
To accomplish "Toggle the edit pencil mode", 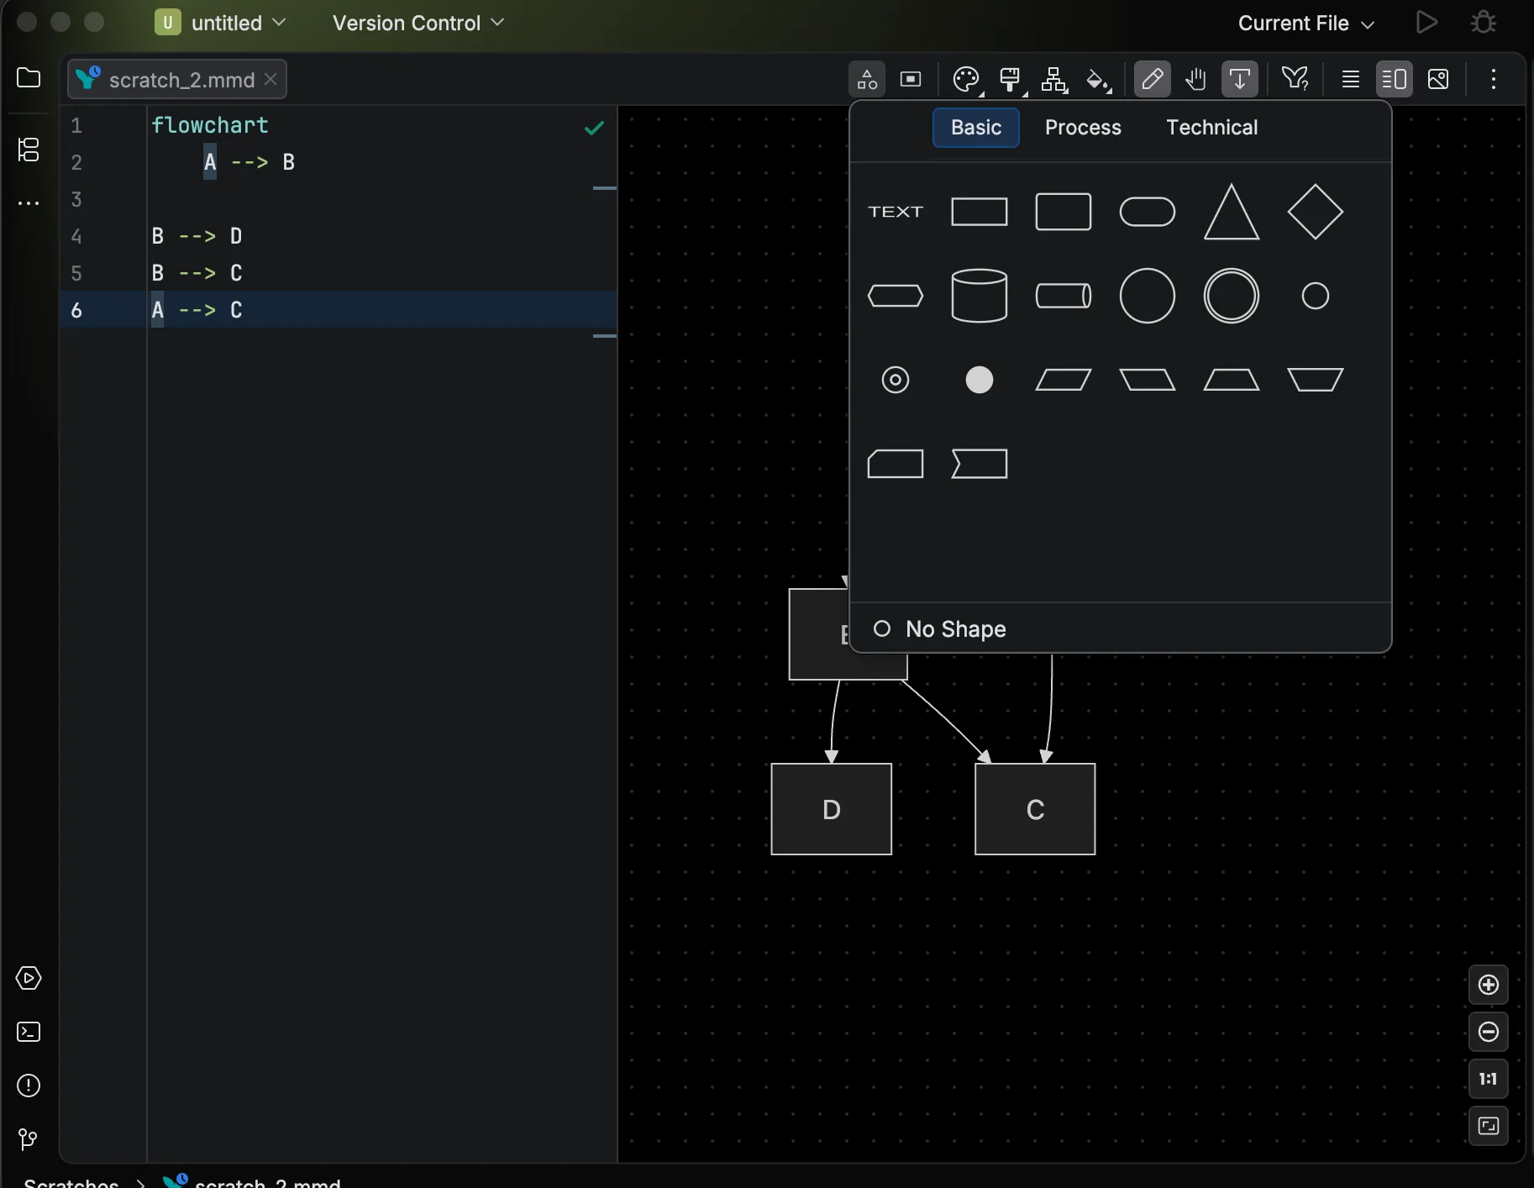I will pos(1152,79).
